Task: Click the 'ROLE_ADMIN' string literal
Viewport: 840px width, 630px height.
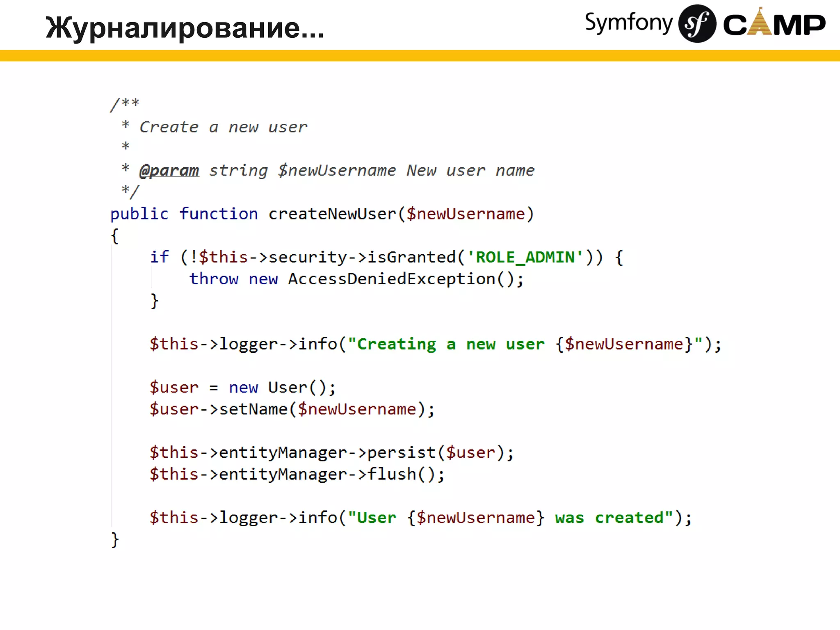Action: (x=525, y=257)
